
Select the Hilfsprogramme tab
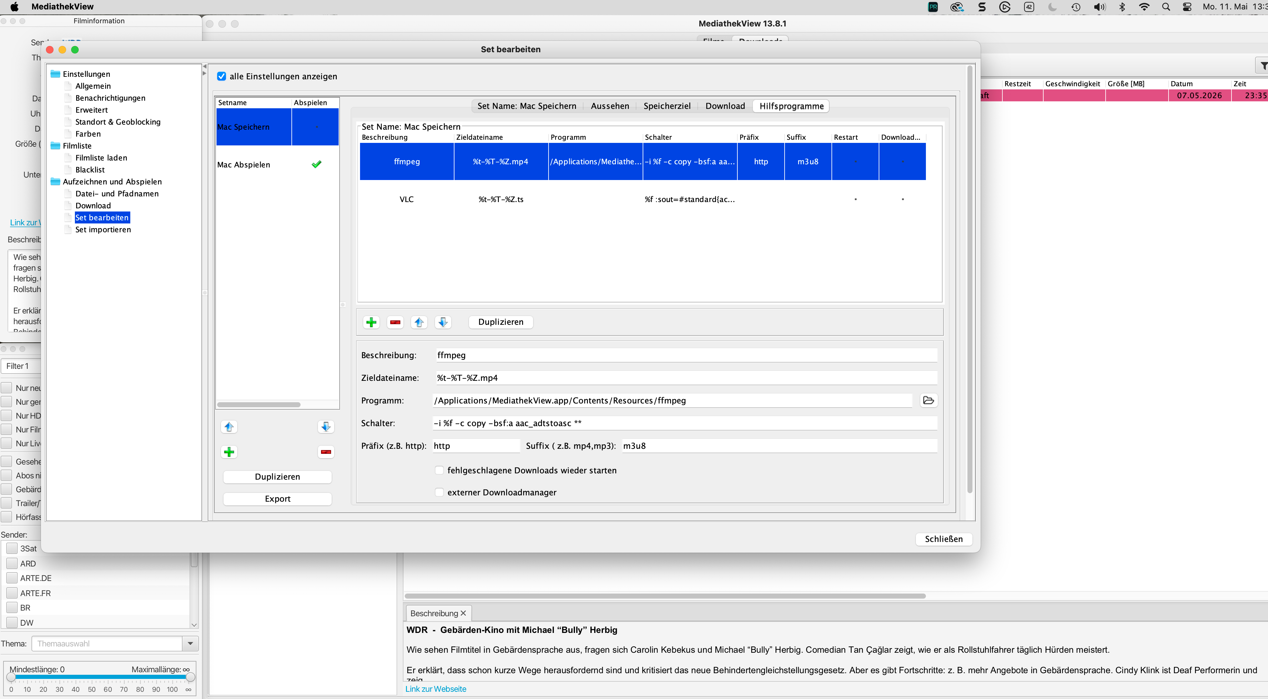[x=792, y=106]
